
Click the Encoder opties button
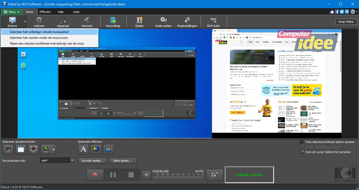(x=93, y=161)
